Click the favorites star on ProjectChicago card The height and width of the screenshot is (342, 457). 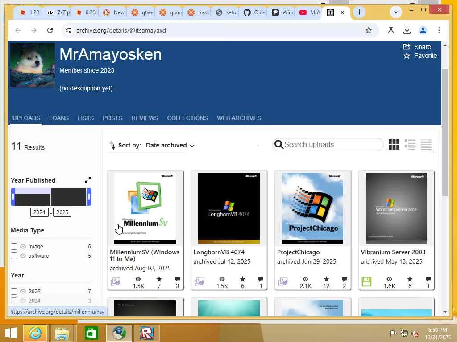click(326, 279)
